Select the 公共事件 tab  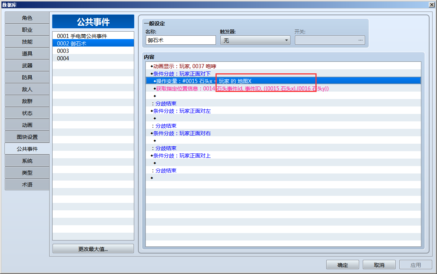[x=27, y=149]
